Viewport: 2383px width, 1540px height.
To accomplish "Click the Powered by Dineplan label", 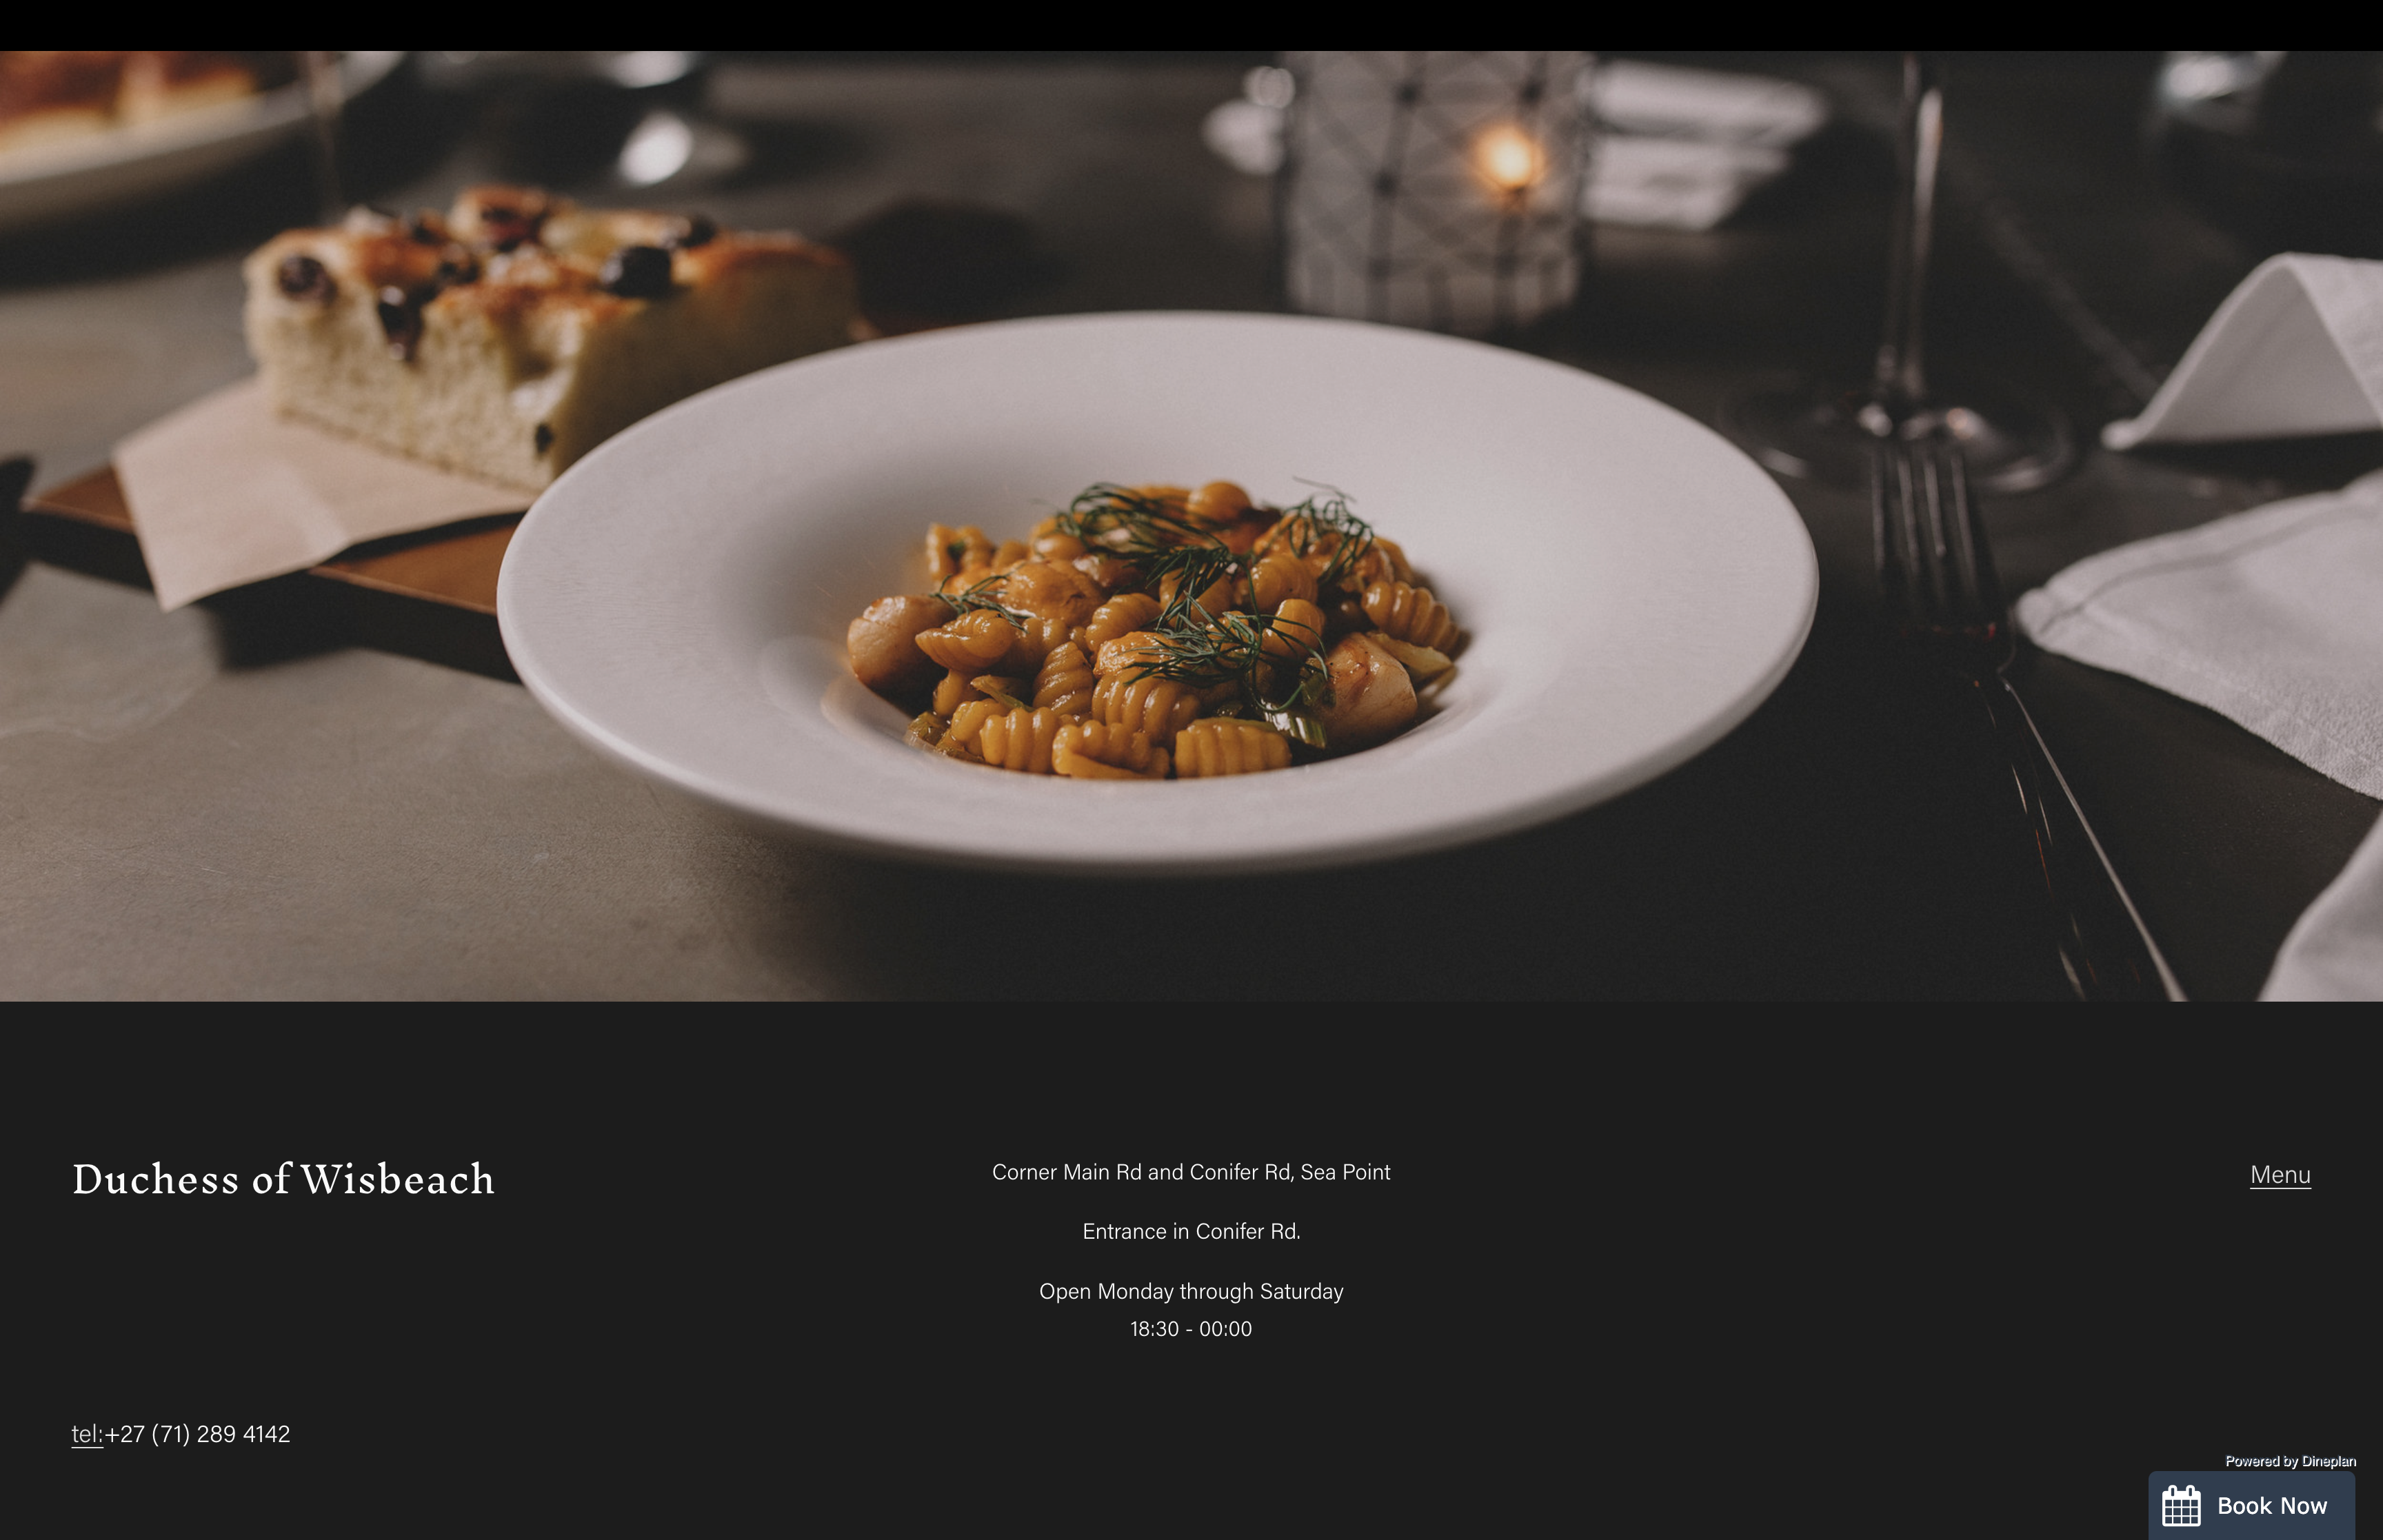I will coord(2290,1461).
